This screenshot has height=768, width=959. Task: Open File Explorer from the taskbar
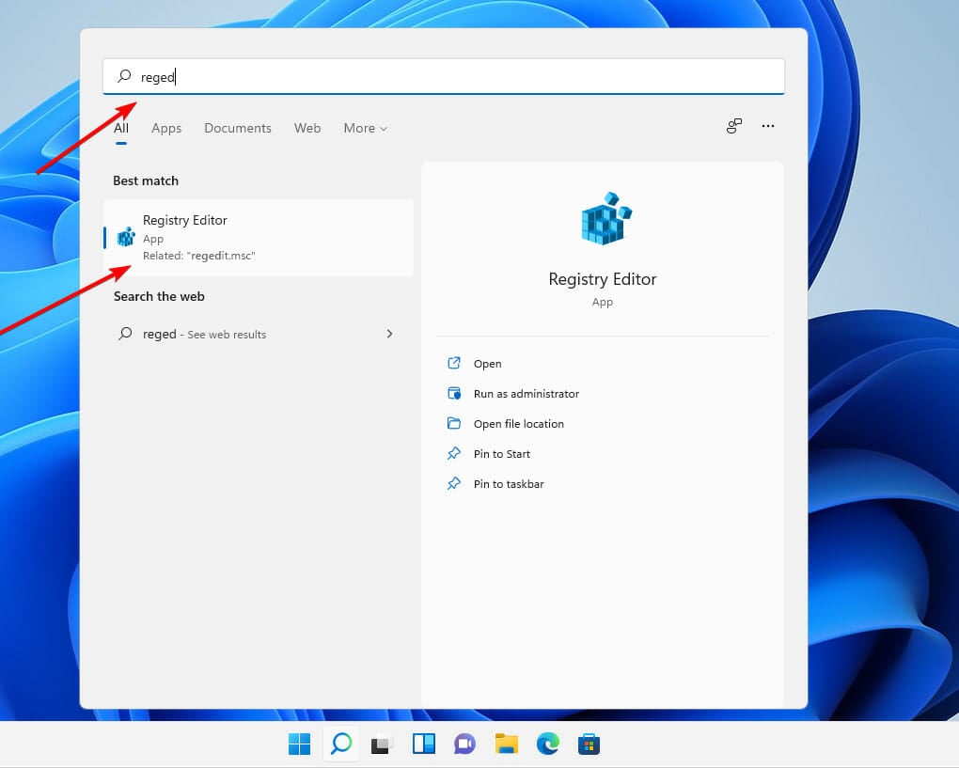tap(507, 744)
